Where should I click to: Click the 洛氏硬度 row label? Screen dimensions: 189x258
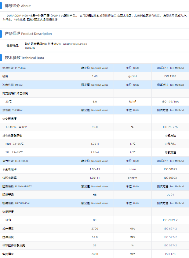(8, 212)
